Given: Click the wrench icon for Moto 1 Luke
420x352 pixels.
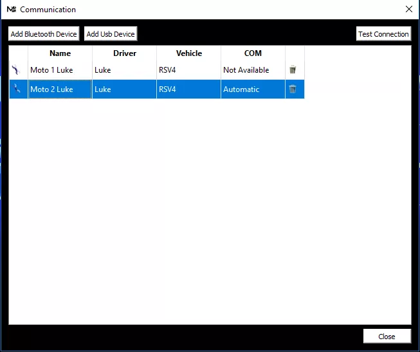Looking at the screenshot, I should click(x=16, y=69).
